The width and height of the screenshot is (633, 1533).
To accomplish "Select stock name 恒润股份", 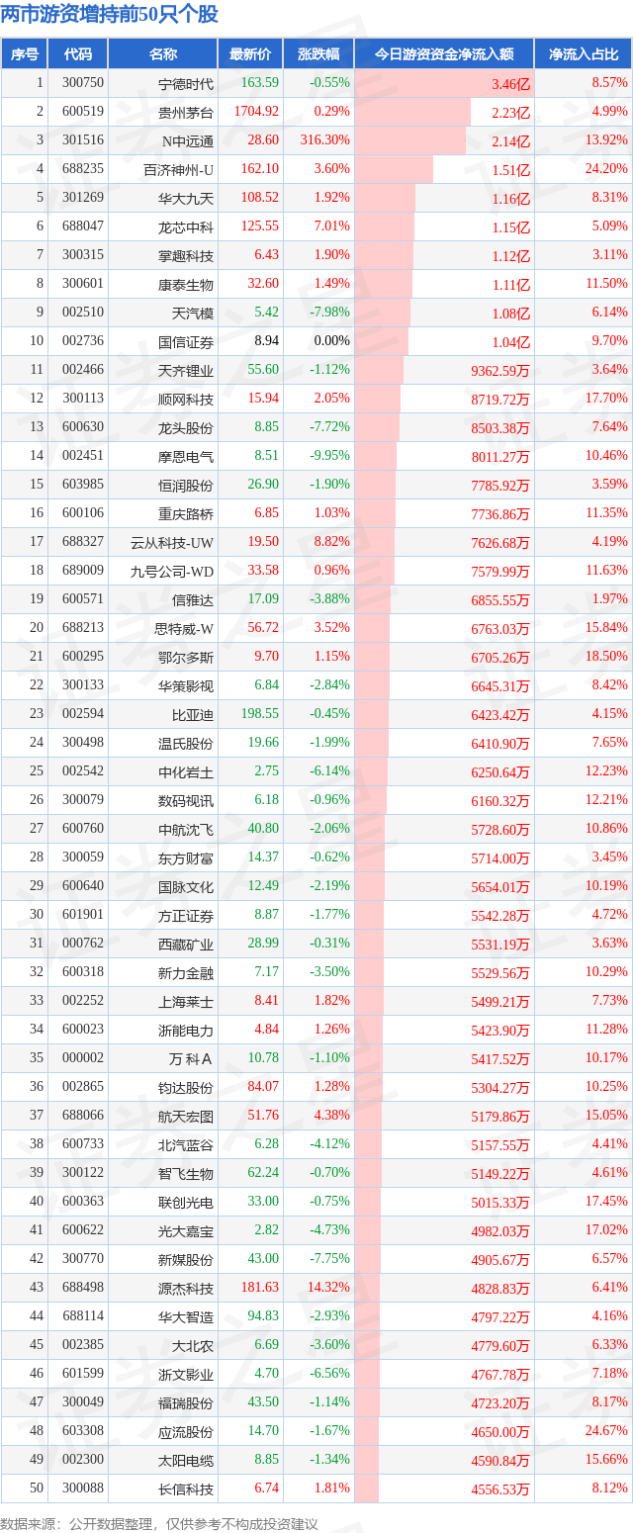I will 186,486.
